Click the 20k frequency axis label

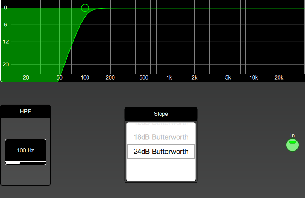click(279, 77)
